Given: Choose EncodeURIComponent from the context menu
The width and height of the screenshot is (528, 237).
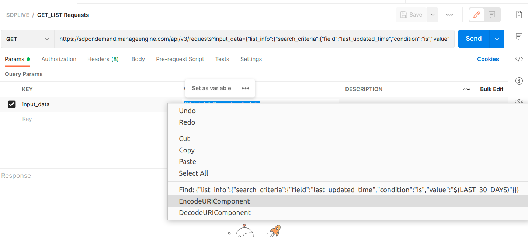Looking at the screenshot, I should point(214,201).
